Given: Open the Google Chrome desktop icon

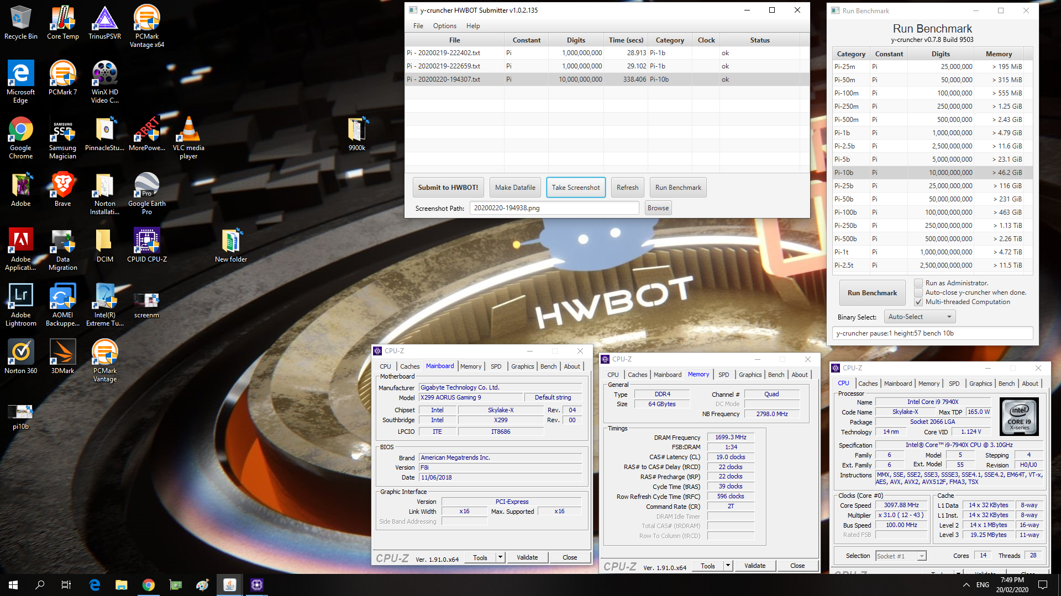Looking at the screenshot, I should (x=21, y=137).
